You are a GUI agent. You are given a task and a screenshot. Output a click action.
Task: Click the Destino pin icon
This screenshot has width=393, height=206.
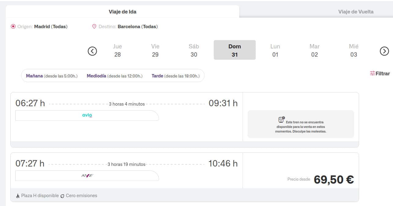click(x=94, y=27)
